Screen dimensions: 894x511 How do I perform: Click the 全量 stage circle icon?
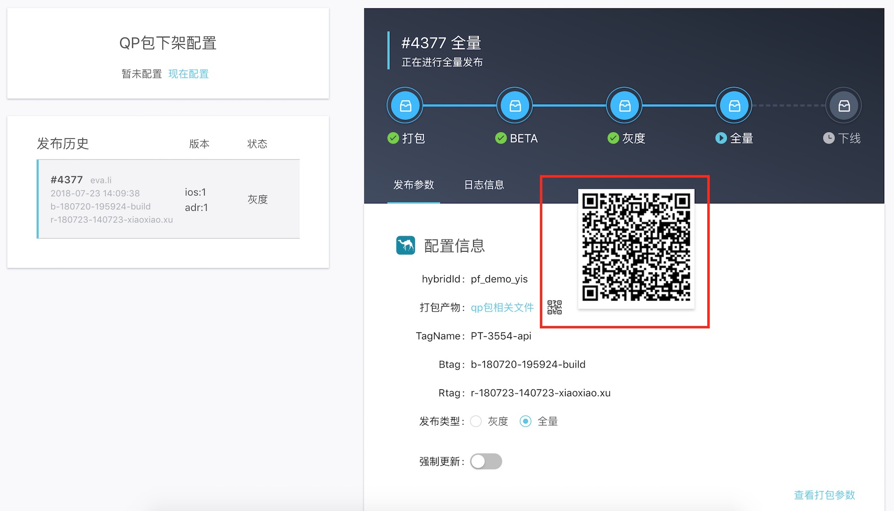[734, 106]
